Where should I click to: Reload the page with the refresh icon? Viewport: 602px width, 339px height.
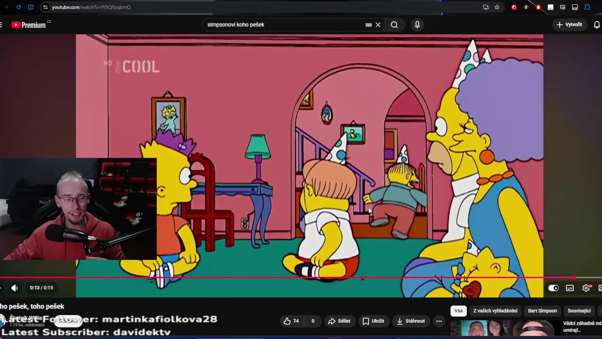click(18, 7)
